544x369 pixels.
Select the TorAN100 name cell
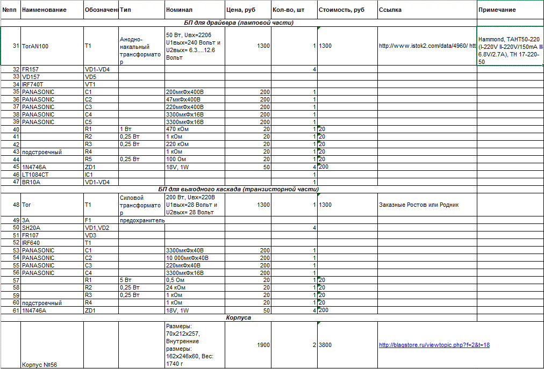pos(52,46)
